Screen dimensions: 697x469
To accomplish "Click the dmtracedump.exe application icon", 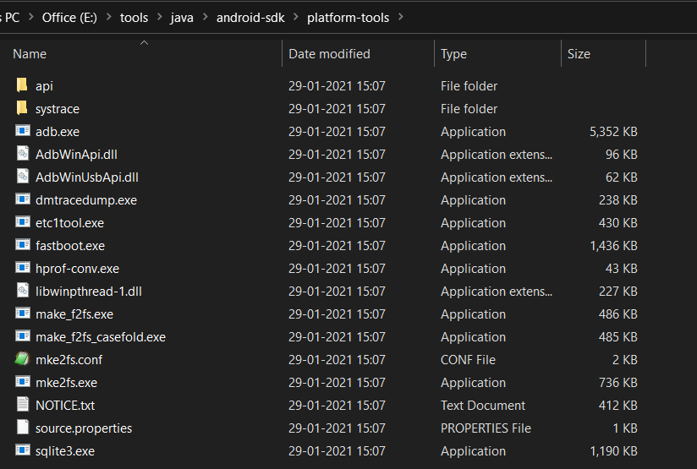I will (23, 199).
